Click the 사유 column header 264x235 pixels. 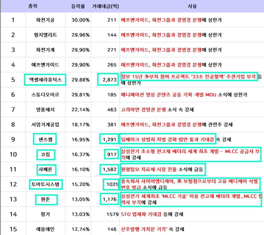(x=192, y=6)
